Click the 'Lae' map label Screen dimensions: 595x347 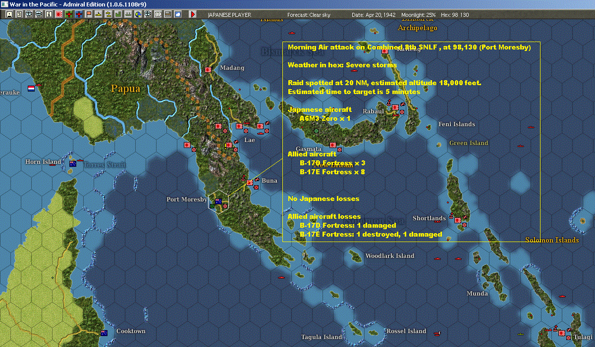pyautogui.click(x=250, y=140)
